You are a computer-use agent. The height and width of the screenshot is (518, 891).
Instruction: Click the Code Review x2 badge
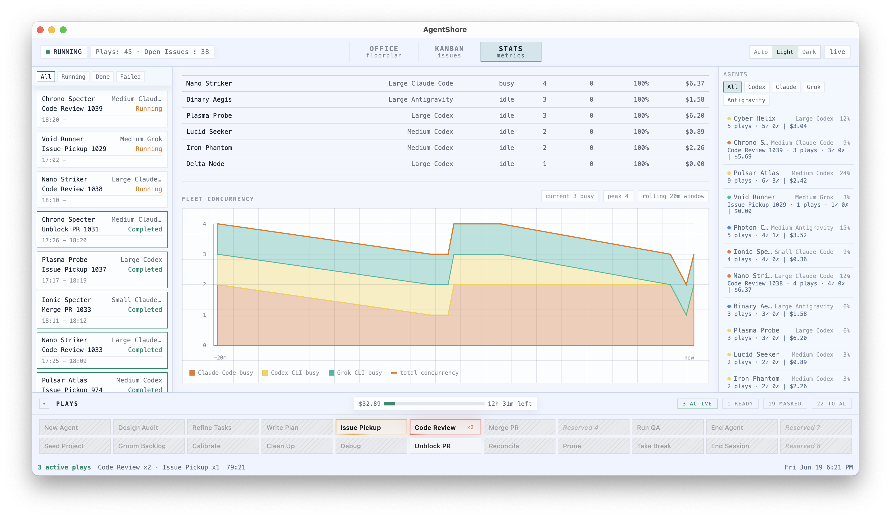(470, 428)
